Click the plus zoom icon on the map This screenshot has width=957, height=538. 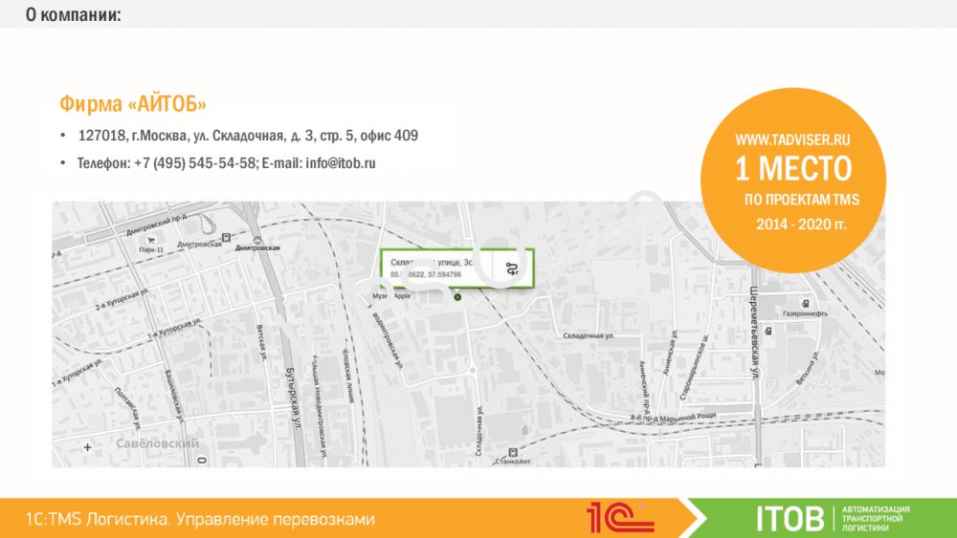point(88,446)
